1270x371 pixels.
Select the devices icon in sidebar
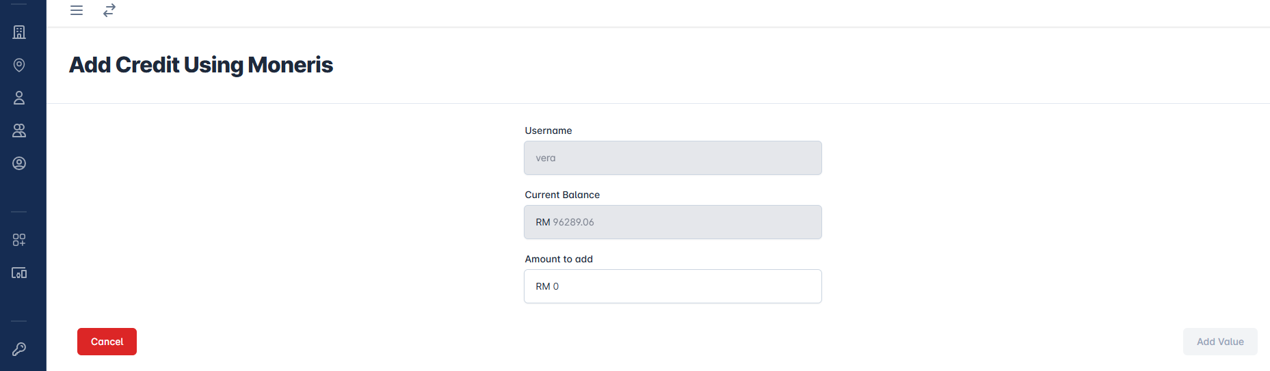click(19, 273)
